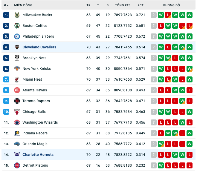Open Washington Wizards team page
The image size is (197, 172).
tap(40, 122)
